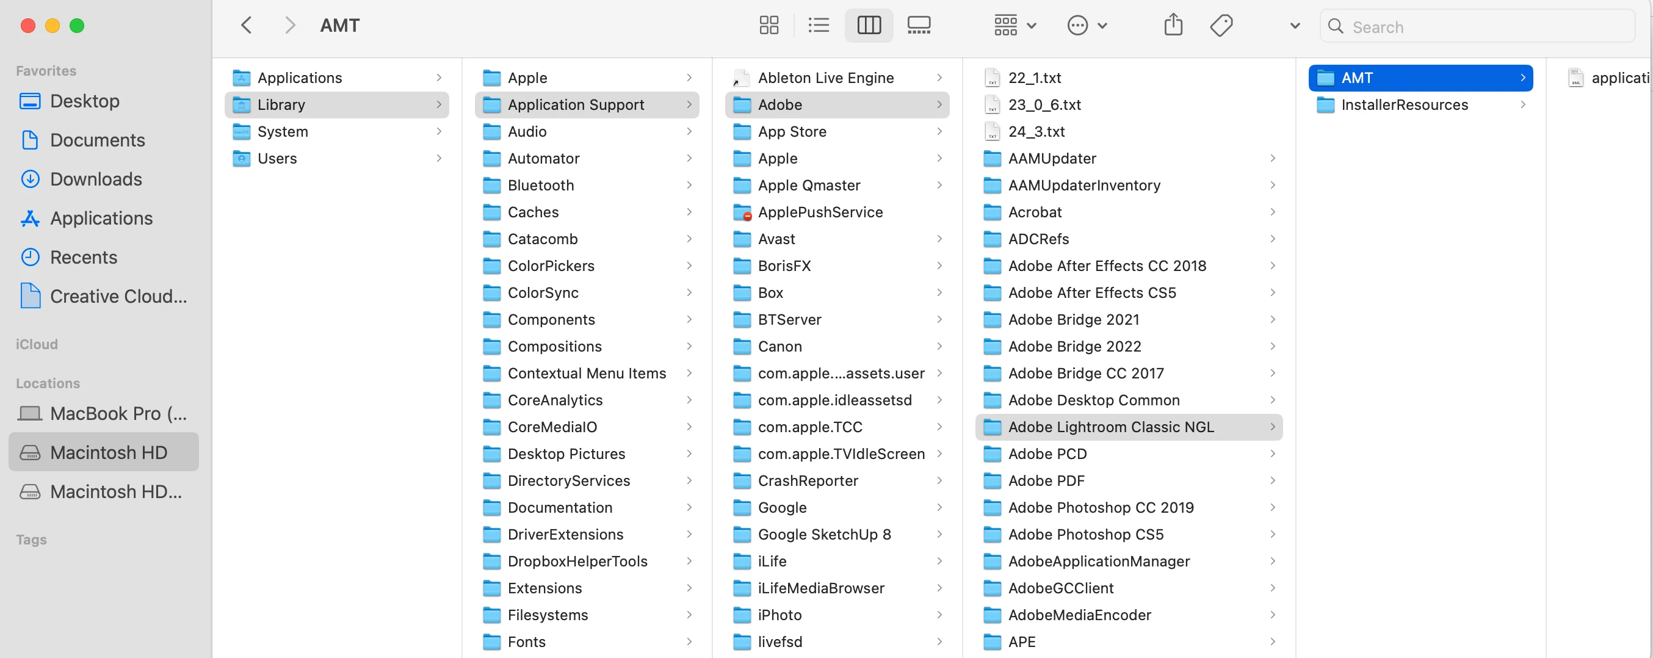Expand the Adobe PDF folder chevron

[x=1273, y=481]
